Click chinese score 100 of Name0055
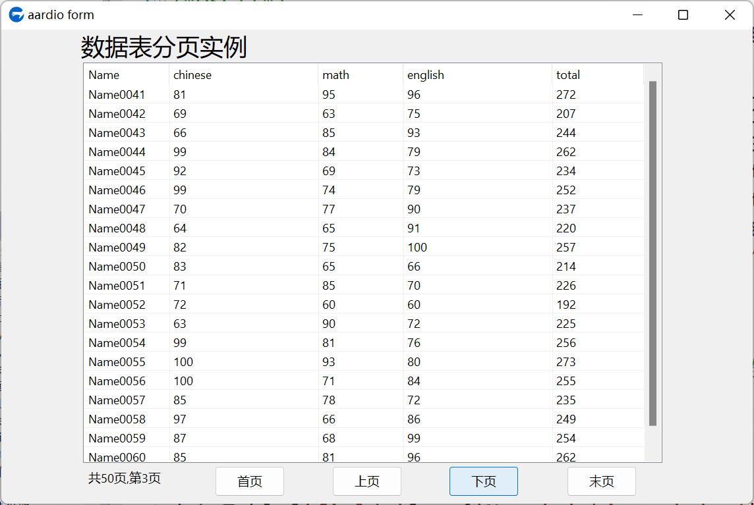This screenshot has width=754, height=505. pos(183,362)
